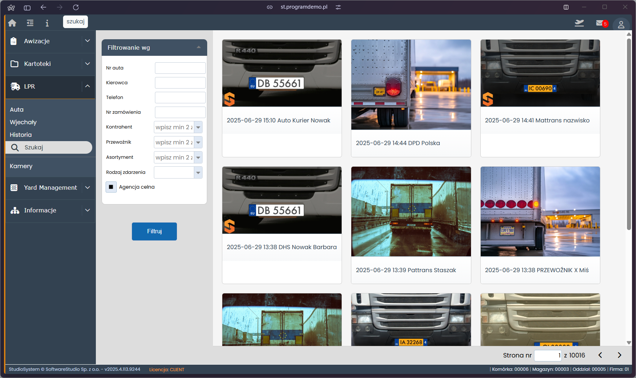The image size is (636, 378).
Task: Open Kamery in the sidebar
Action: (21, 166)
